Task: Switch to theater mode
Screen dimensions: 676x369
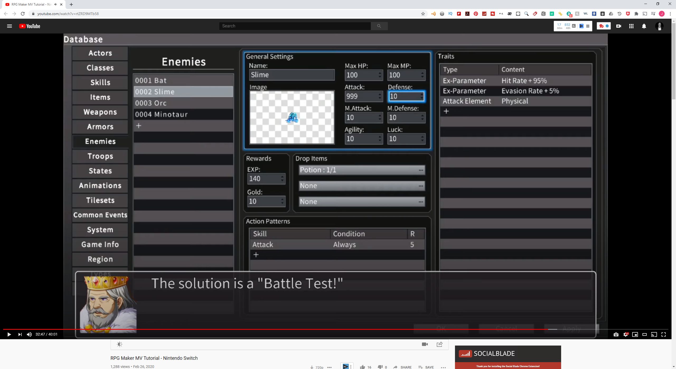Action: pos(645,334)
